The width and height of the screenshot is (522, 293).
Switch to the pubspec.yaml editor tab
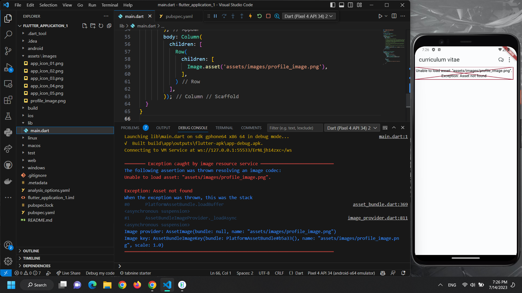[x=179, y=16]
